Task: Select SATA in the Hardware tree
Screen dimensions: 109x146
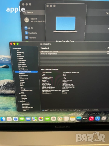Action: [x=22, y=86]
